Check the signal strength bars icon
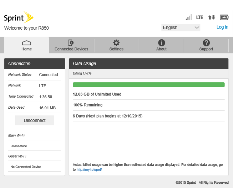The width and height of the screenshot is (241, 188). point(189,17)
